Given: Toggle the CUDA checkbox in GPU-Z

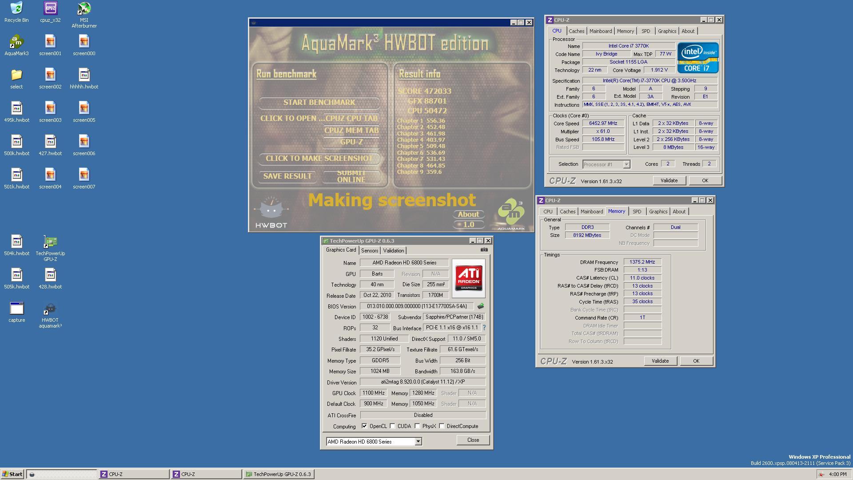Looking at the screenshot, I should click(x=392, y=426).
